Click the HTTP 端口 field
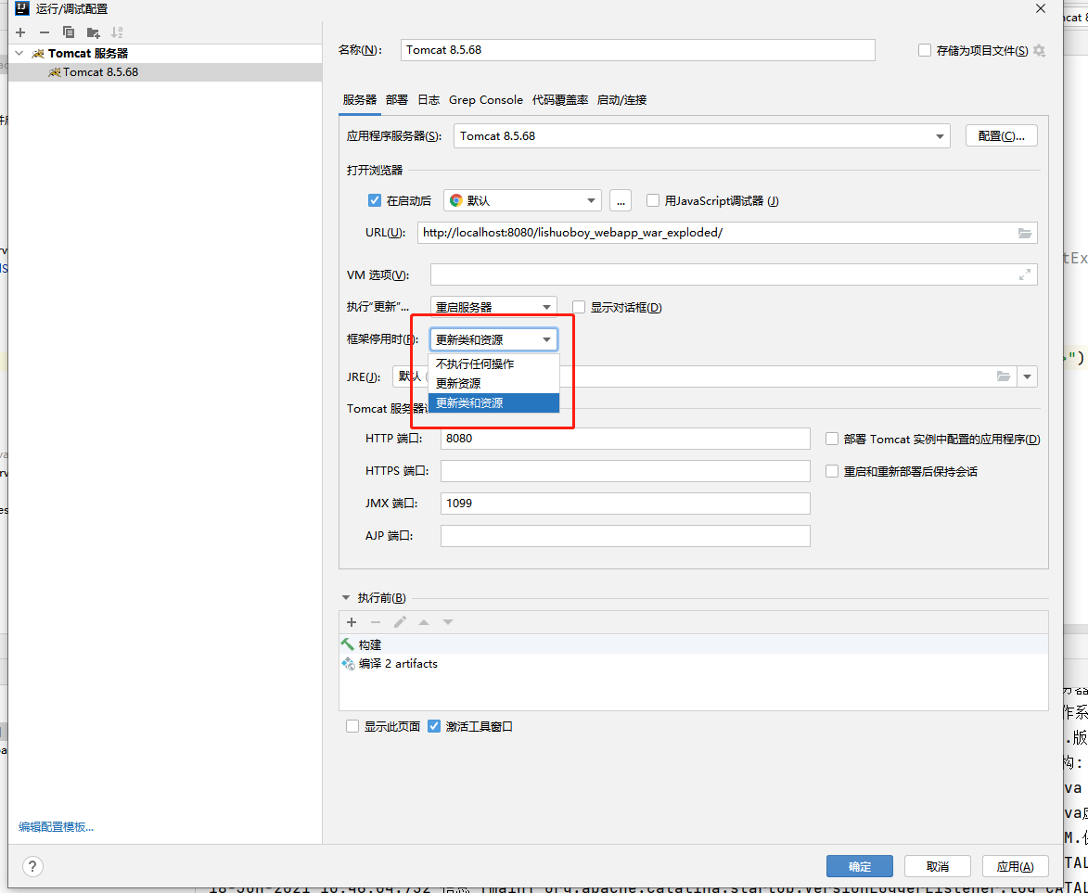 [625, 439]
